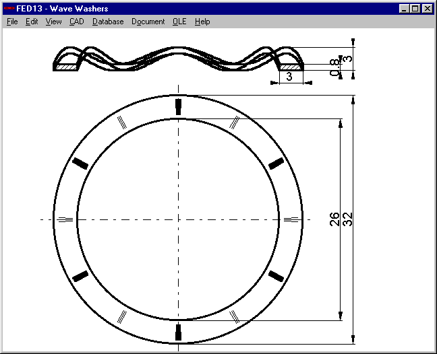The width and height of the screenshot is (437, 354).
Task: Minimize the FED13 Wave Washers window
Action: point(403,9)
